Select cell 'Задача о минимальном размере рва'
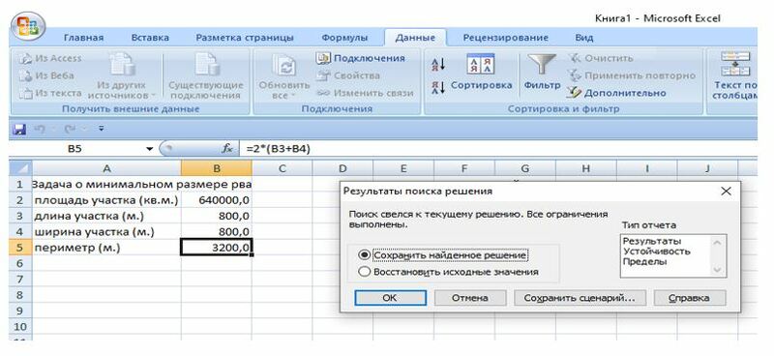This screenshot has height=356, width=774. tap(106, 184)
